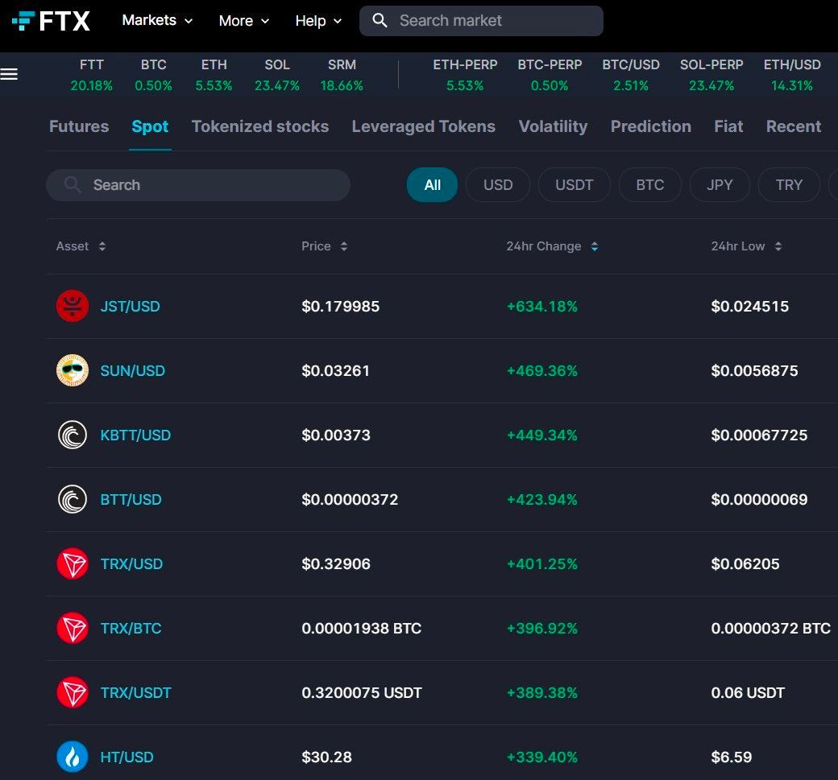
Task: Click the TRX/USD Tron icon
Action: pyautogui.click(x=73, y=563)
